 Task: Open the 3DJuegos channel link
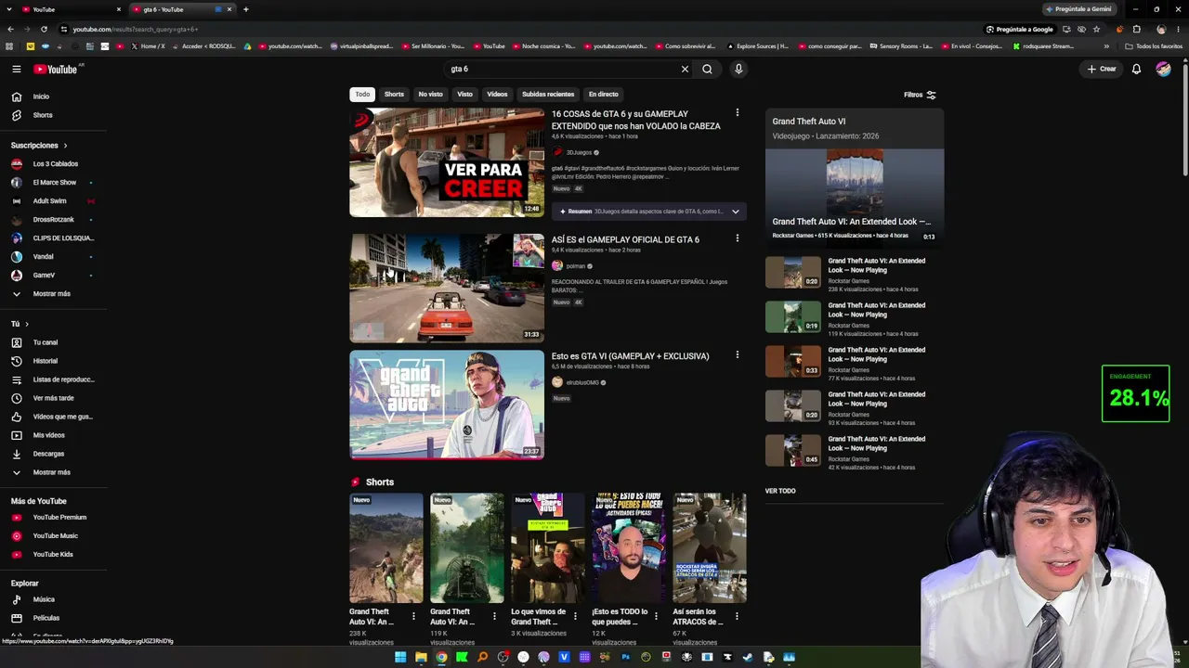(579, 152)
